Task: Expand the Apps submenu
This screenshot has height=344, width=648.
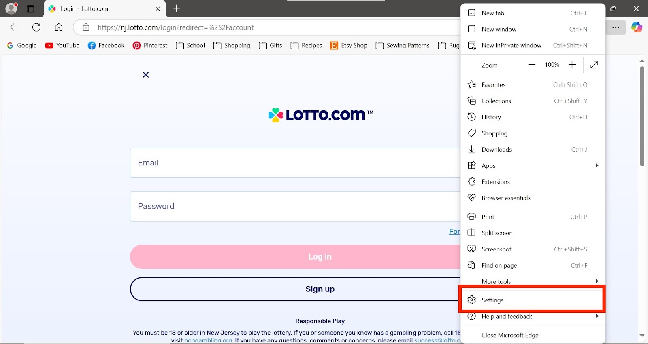Action: tap(533, 165)
